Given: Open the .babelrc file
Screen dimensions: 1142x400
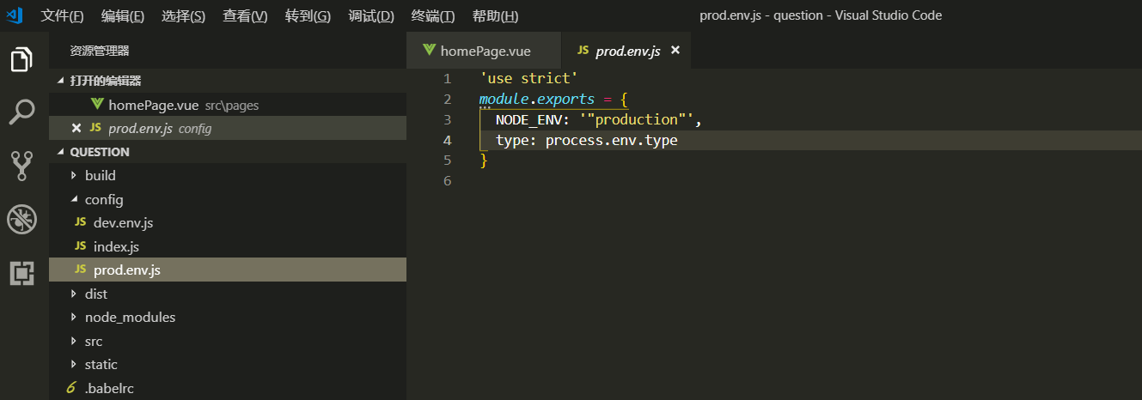Looking at the screenshot, I should click(x=107, y=388).
